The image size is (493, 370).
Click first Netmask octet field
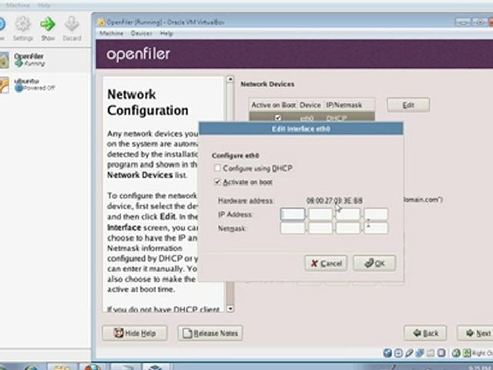(292, 228)
